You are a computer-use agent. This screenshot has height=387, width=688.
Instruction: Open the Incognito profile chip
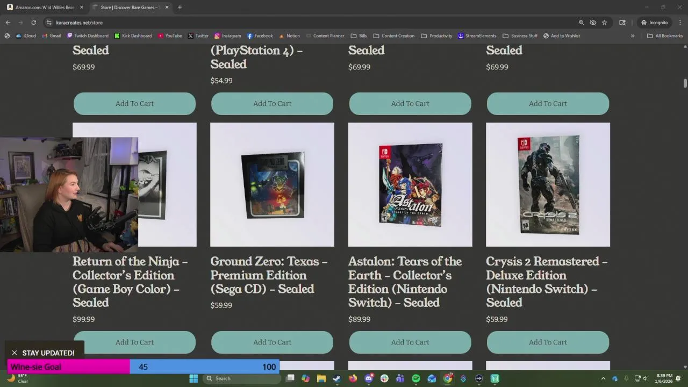point(655,23)
